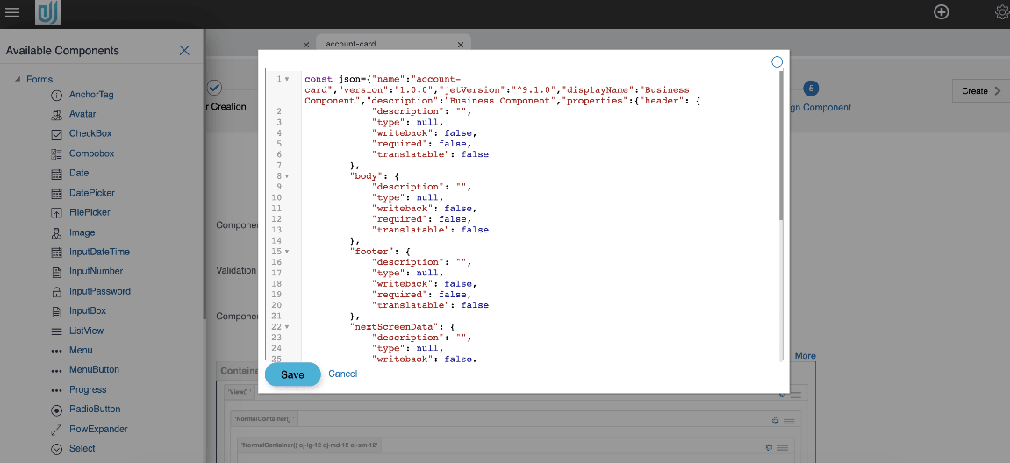The width and height of the screenshot is (1010, 463).
Task: Select the InputNumber component icon
Action: click(x=56, y=272)
